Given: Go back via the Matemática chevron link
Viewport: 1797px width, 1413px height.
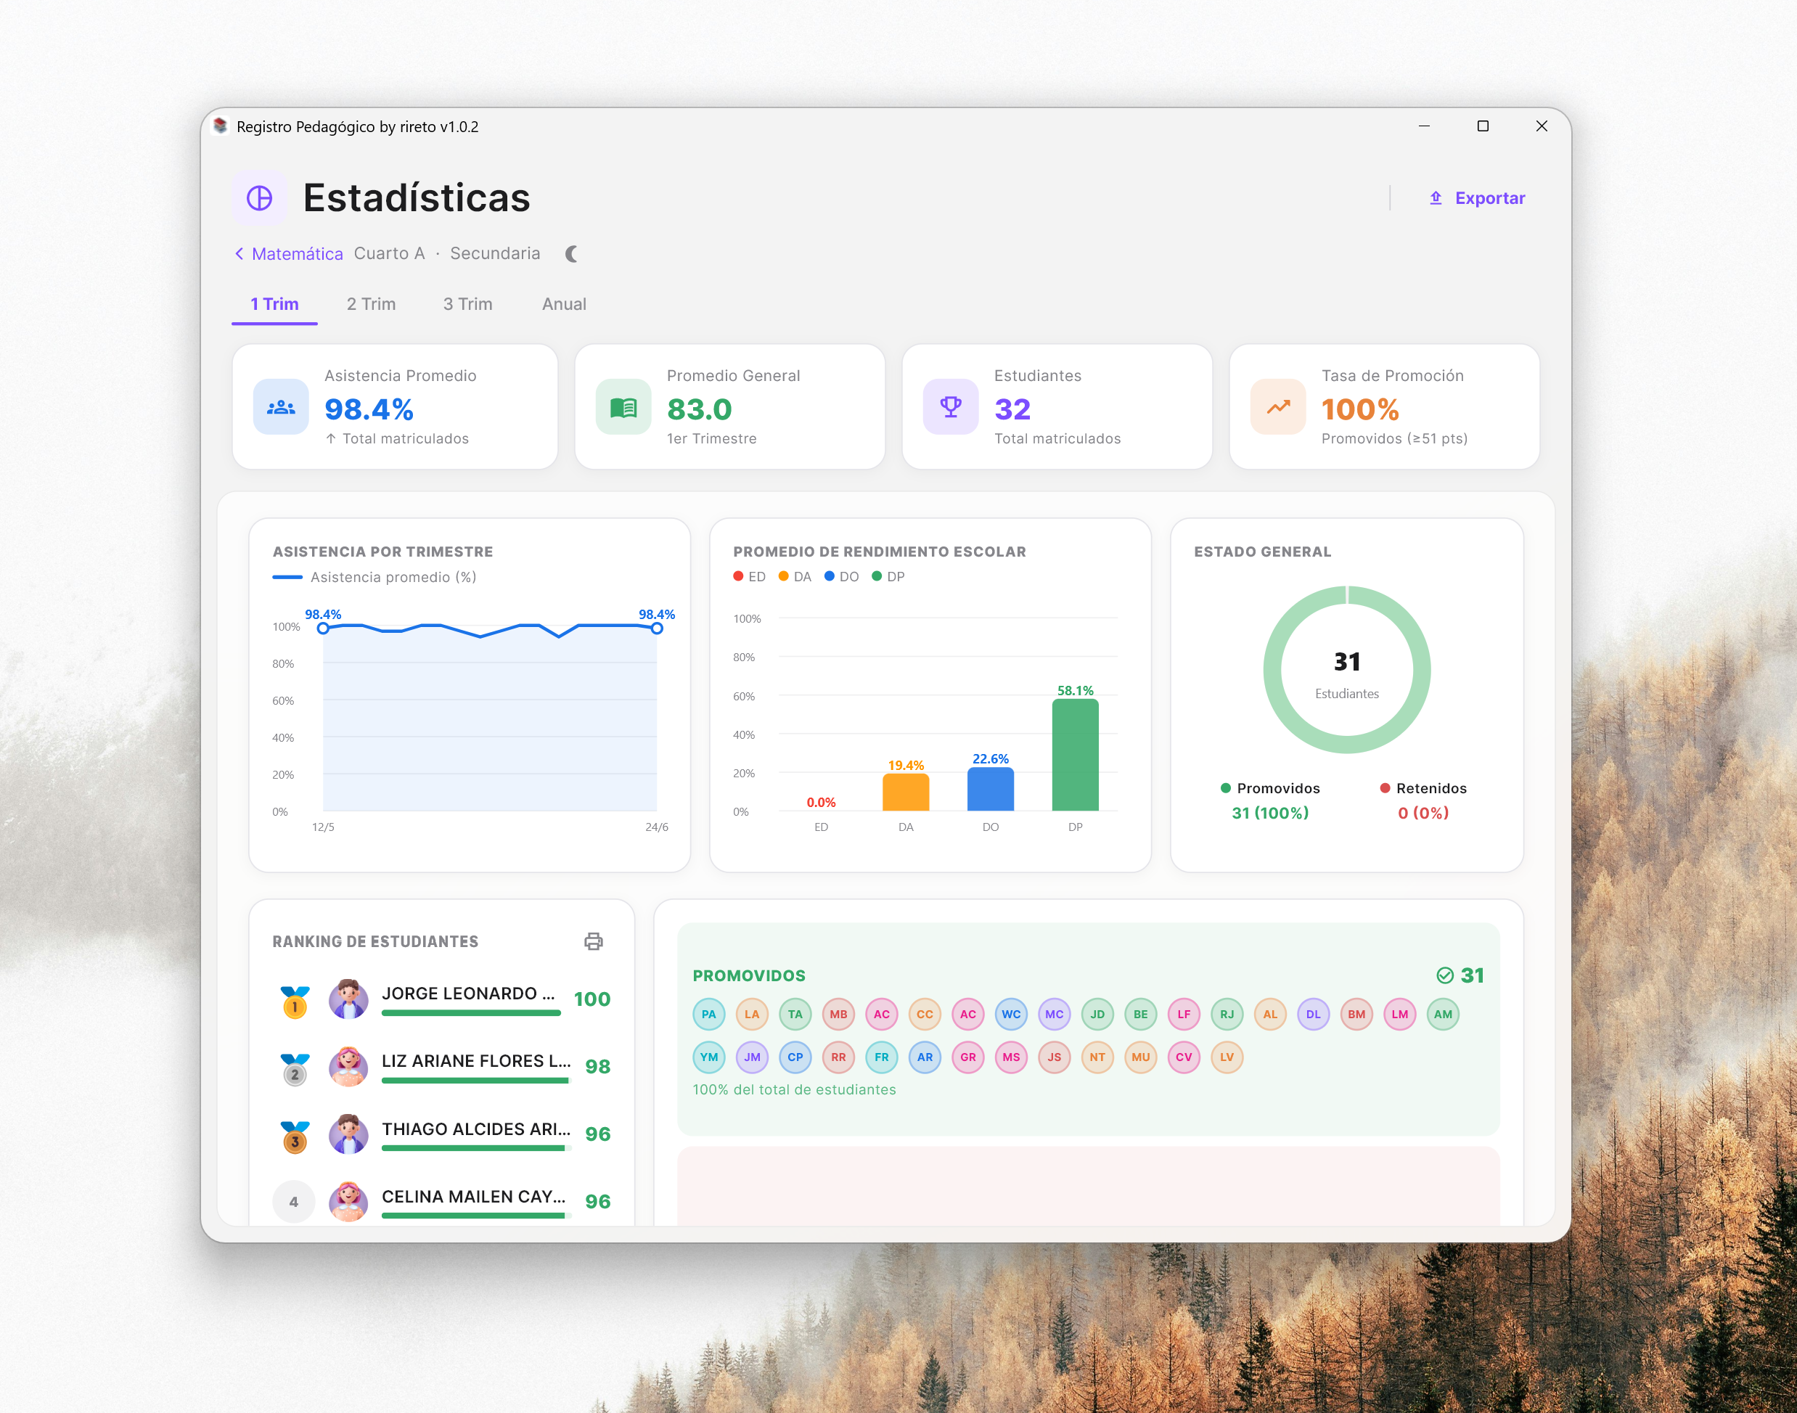Looking at the screenshot, I should click(289, 254).
